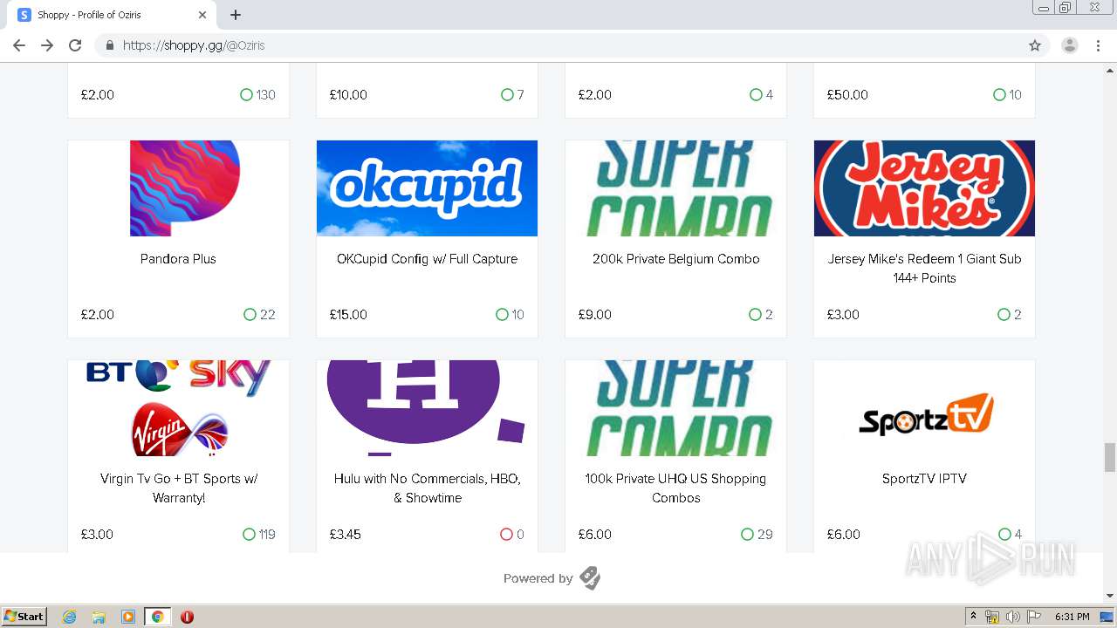
Task: Bookmark this page with star icon
Action: (1035, 45)
